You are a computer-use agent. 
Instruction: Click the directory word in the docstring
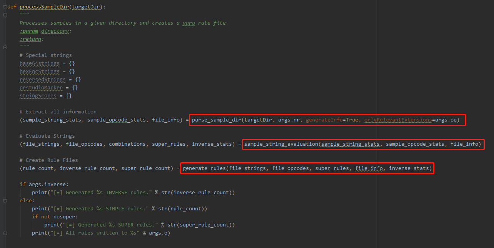[55, 31]
